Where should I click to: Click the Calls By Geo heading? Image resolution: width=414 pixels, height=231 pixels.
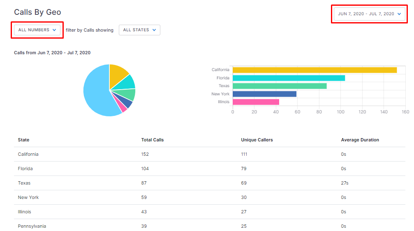coord(37,12)
